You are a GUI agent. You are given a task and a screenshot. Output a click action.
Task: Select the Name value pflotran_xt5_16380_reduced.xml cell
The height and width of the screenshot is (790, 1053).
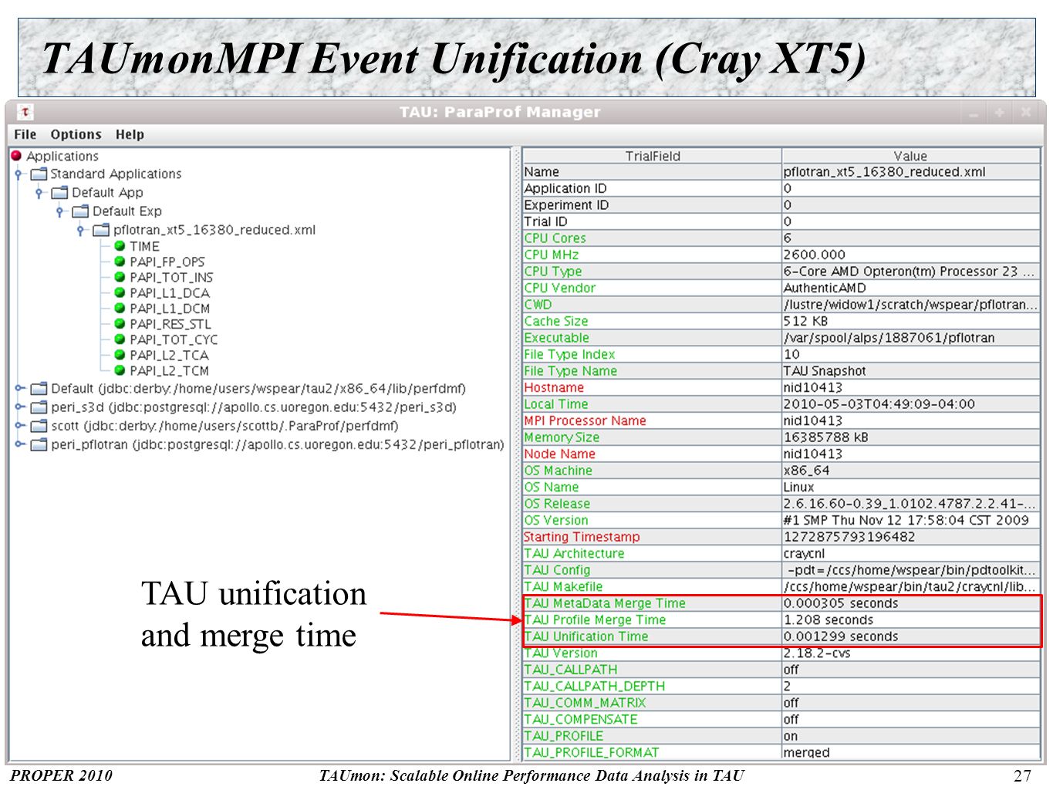pyautogui.click(x=911, y=172)
